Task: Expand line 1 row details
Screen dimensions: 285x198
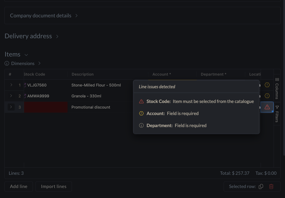Action: point(11,85)
